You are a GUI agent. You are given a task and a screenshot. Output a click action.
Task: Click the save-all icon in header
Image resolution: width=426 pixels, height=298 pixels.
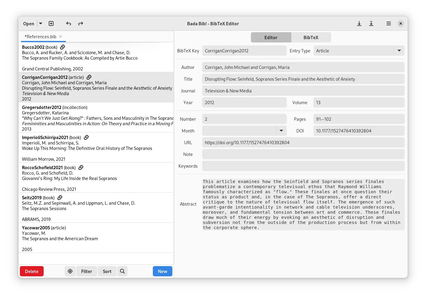coord(371,23)
